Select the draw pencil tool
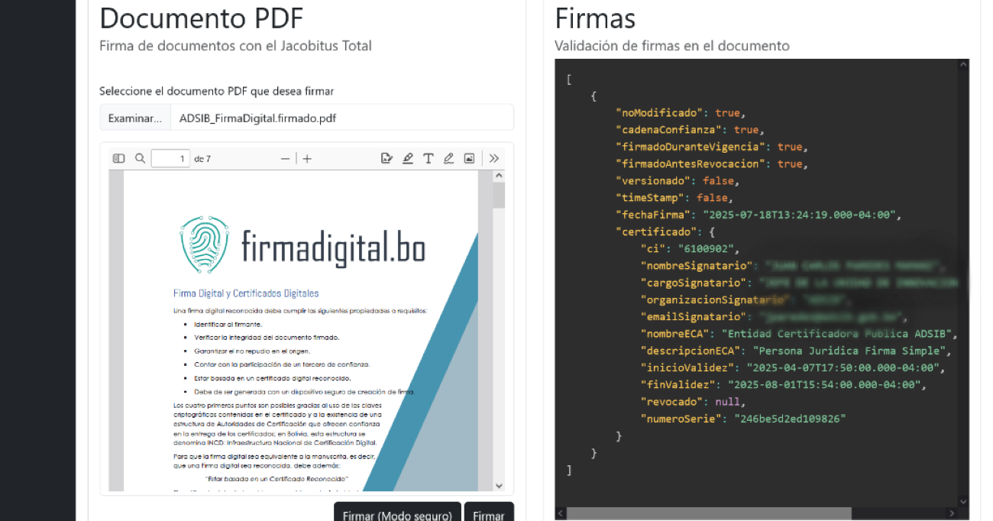993x521 pixels. [449, 159]
